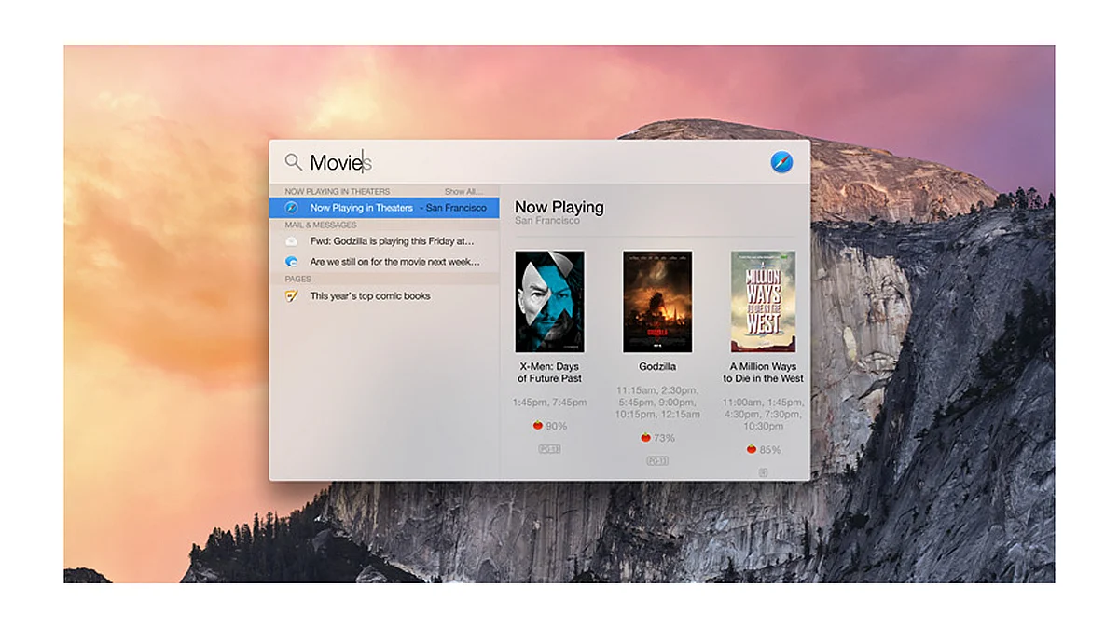The width and height of the screenshot is (1119, 628).
Task: Click the Spotlight magnifying glass icon
Action: (x=293, y=162)
